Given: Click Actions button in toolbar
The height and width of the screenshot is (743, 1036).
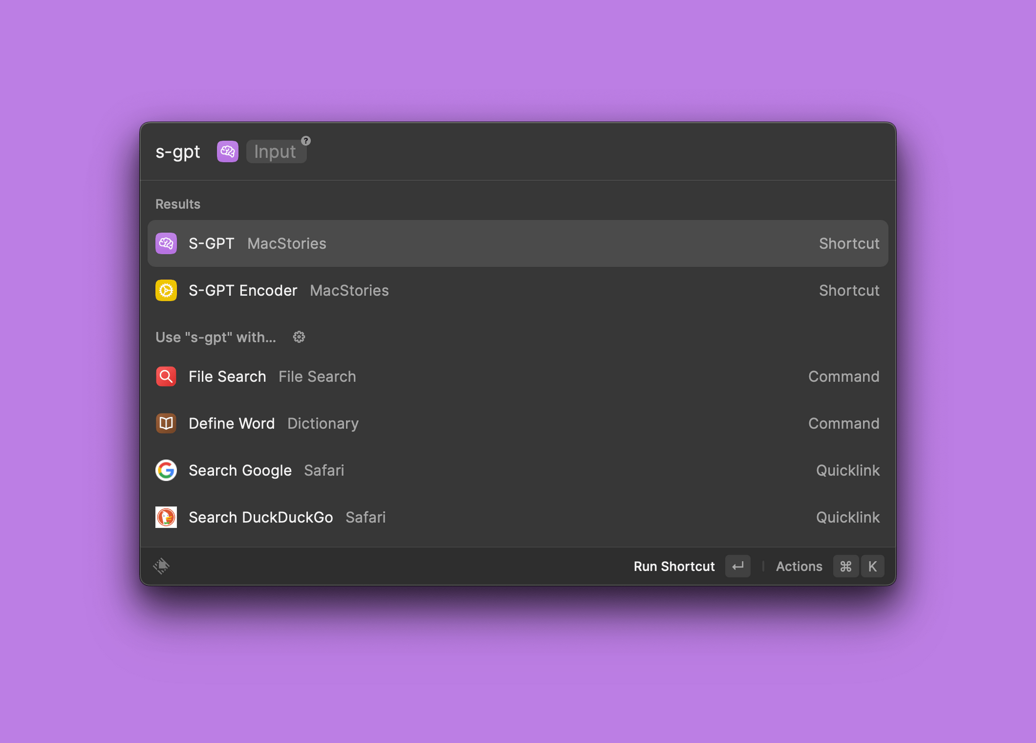Looking at the screenshot, I should coord(799,566).
